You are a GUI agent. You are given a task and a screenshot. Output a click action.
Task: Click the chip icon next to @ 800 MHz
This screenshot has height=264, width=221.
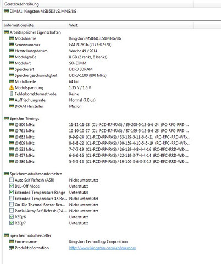point(12,124)
